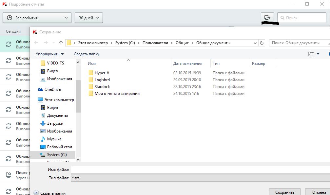Click the 'Сегодня' group header in reports
This screenshot has width=330, height=195.
click(13, 31)
